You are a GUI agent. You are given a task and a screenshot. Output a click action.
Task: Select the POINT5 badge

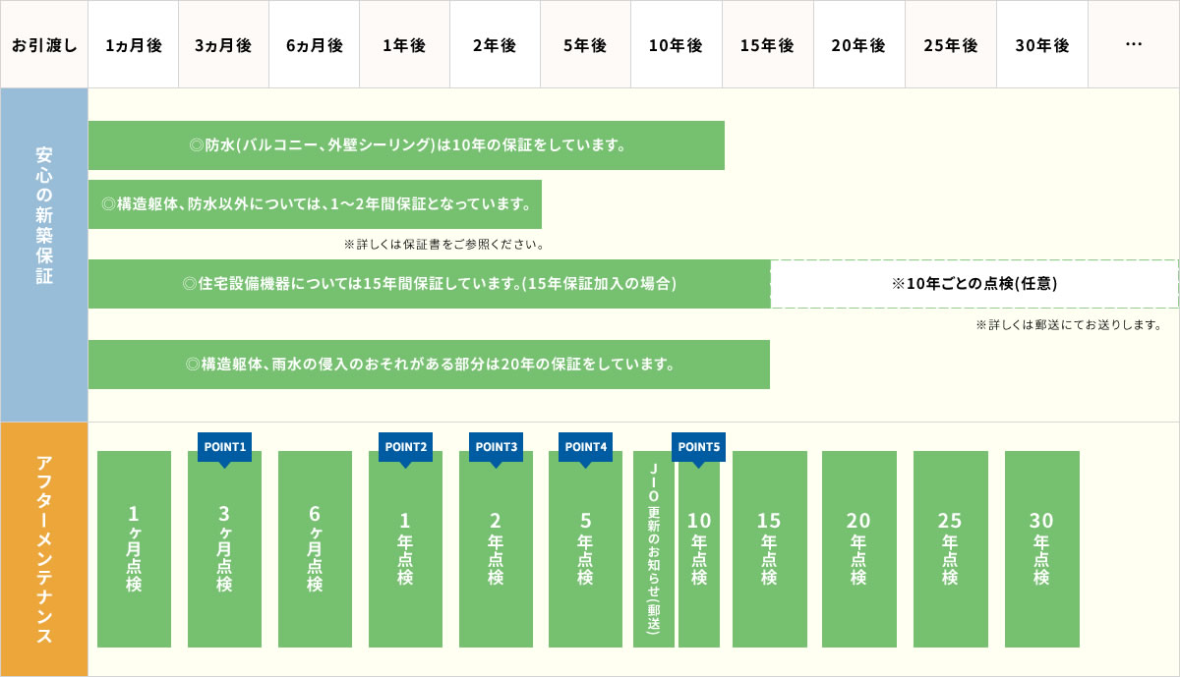point(698,447)
